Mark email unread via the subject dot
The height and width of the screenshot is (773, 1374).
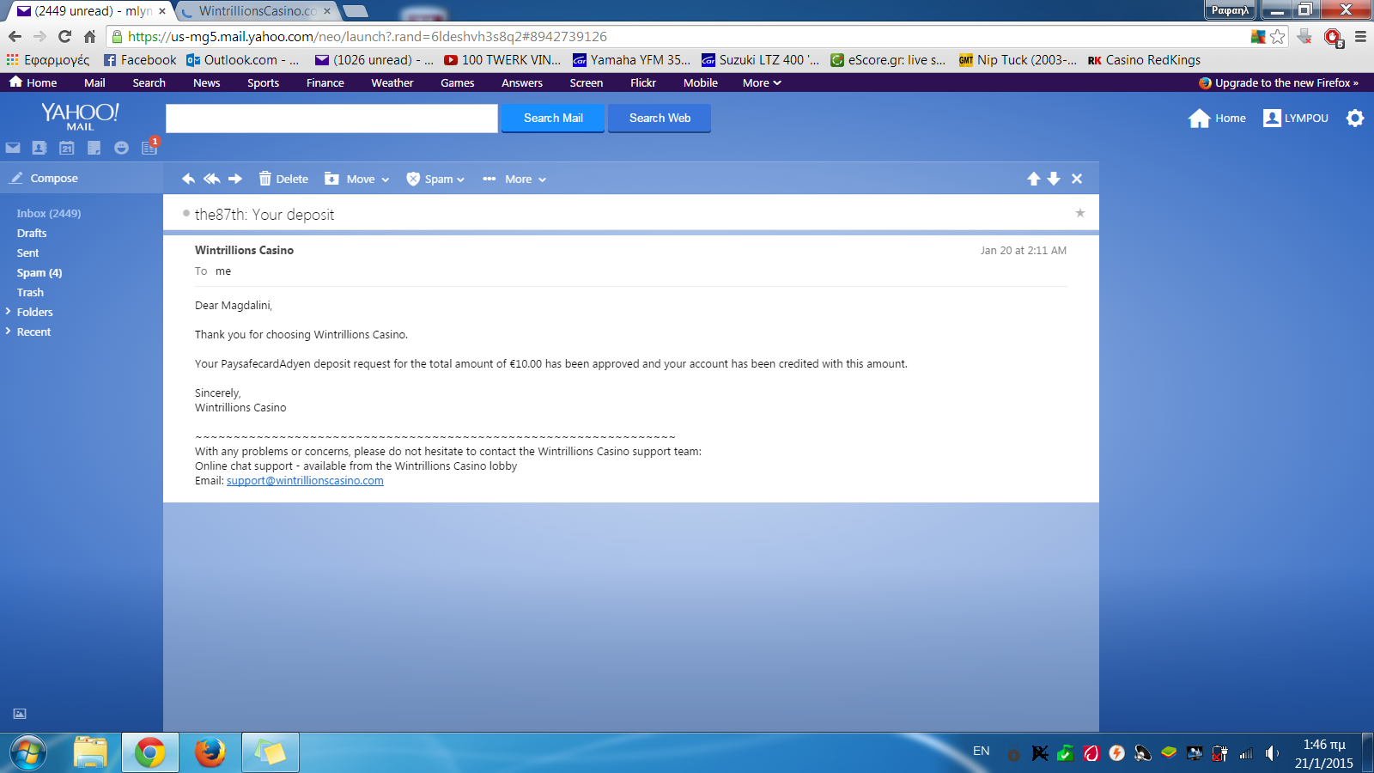[186, 213]
